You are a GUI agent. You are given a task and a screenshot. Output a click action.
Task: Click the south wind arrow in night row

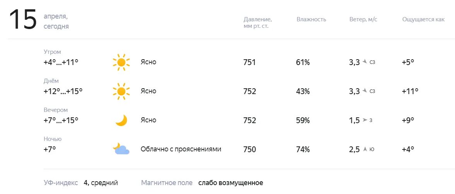[x=365, y=149]
